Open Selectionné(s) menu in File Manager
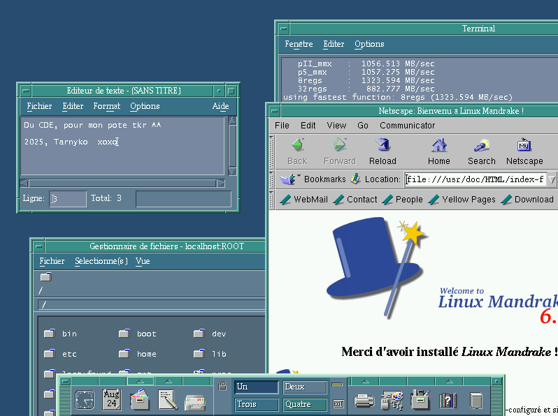 pyautogui.click(x=101, y=261)
